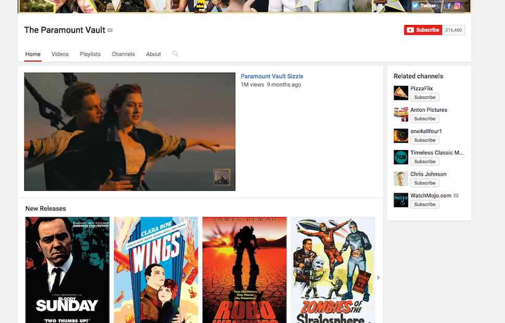Open the Instagram icon in banner

coord(457,6)
